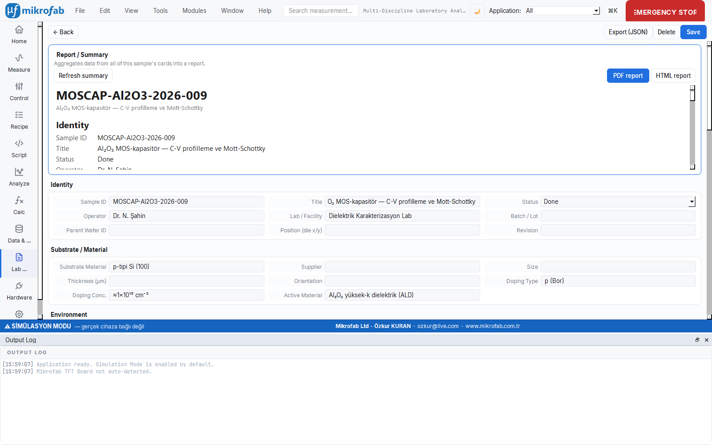
Task: Click the Thickness (µm) field
Action: 186,281
